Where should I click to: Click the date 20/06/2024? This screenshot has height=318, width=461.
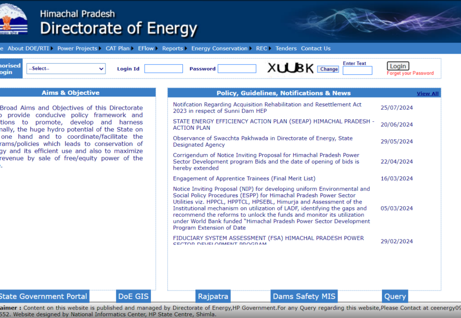tap(396, 125)
